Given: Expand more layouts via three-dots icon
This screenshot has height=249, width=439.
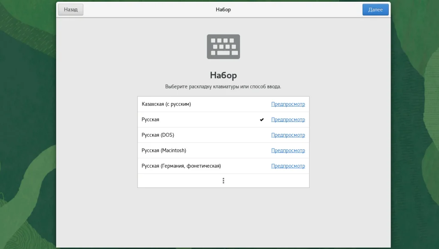Looking at the screenshot, I should (x=223, y=181).
